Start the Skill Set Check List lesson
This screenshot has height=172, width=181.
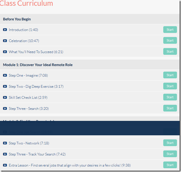tap(170, 97)
